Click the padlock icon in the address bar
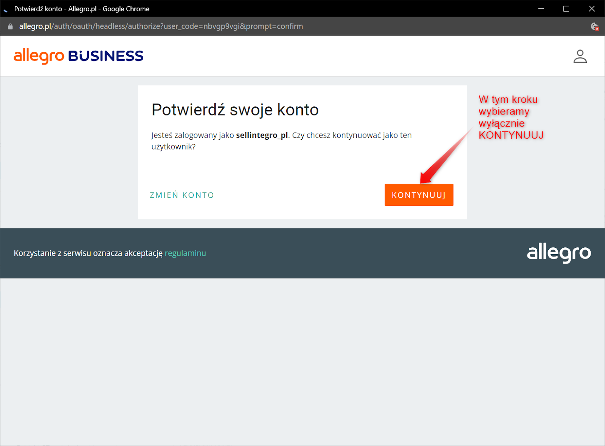This screenshot has height=446, width=605. (x=10, y=26)
